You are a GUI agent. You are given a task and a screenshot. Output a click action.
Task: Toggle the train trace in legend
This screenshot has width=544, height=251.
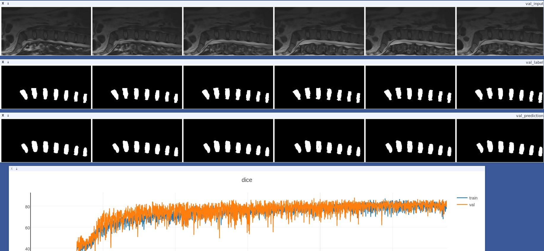(467, 198)
